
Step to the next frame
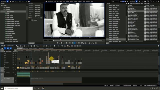(x=76, y=43)
